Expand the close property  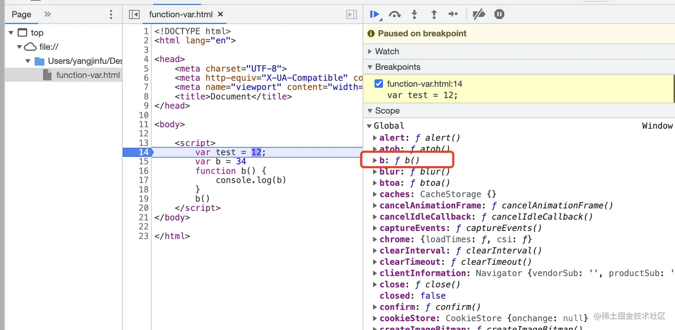coord(375,284)
